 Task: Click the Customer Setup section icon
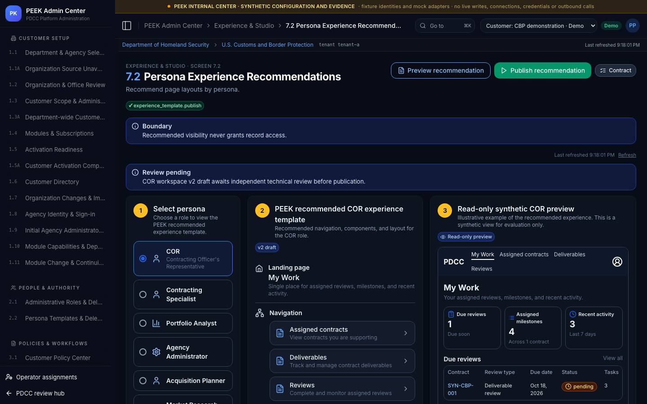coord(13,38)
